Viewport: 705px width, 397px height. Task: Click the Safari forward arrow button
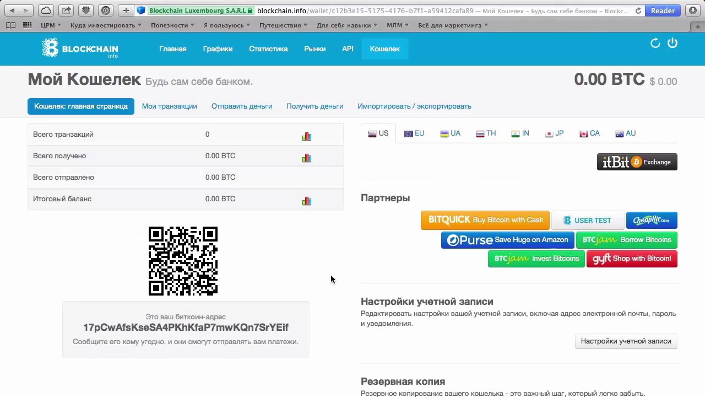26,10
